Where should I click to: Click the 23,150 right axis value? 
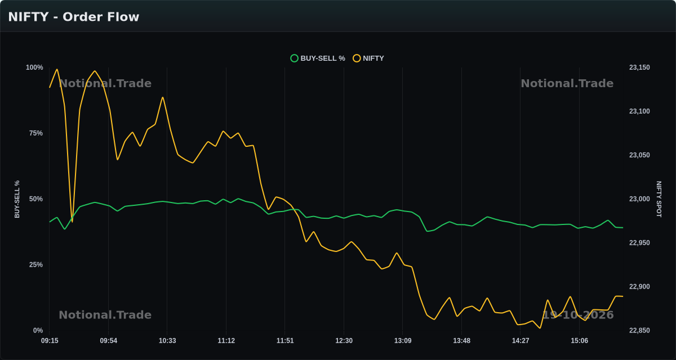639,67
